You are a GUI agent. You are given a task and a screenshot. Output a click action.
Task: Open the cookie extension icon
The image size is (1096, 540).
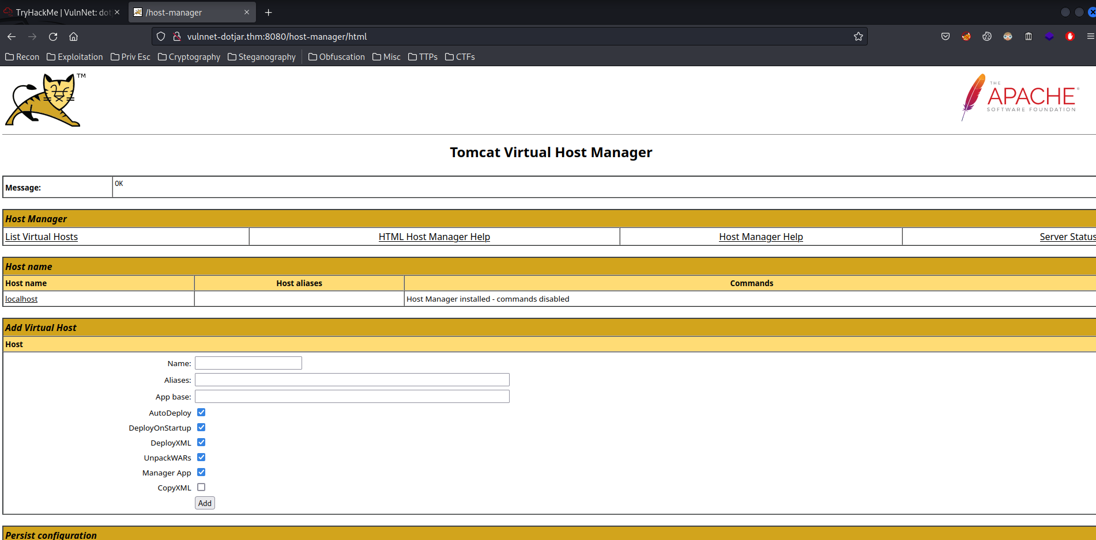tap(987, 37)
